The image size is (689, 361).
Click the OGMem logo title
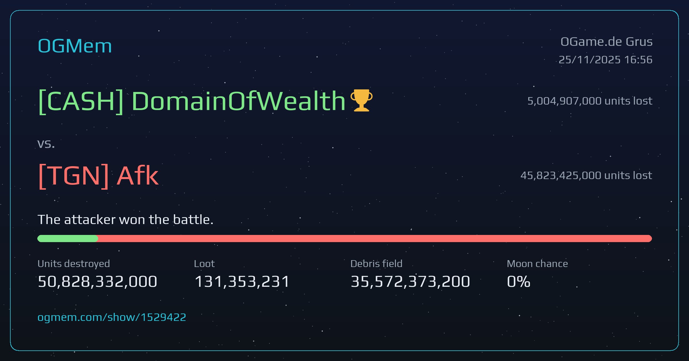tap(75, 46)
